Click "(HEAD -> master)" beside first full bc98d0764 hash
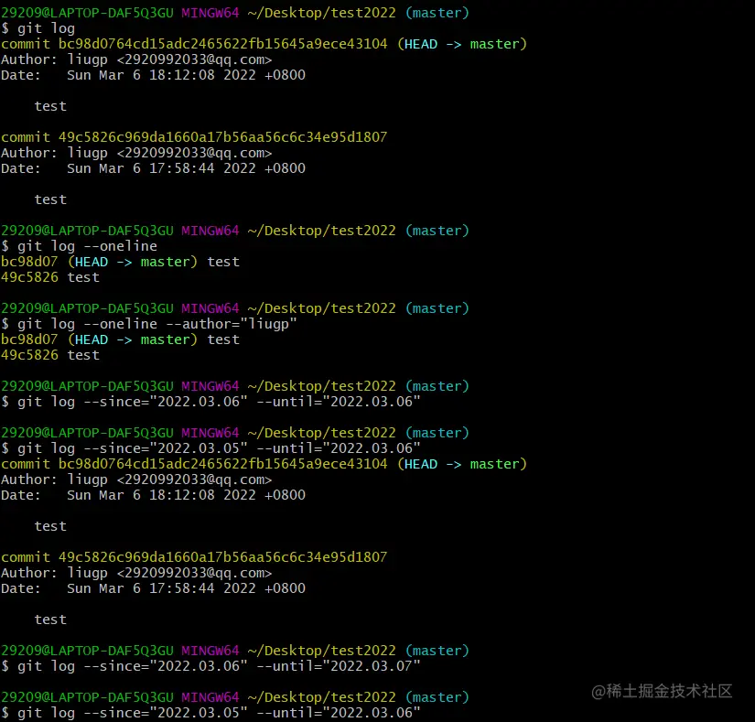 coord(462,44)
